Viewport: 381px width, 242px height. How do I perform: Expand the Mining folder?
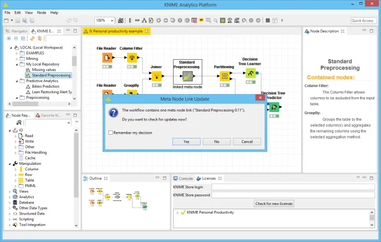16,59
